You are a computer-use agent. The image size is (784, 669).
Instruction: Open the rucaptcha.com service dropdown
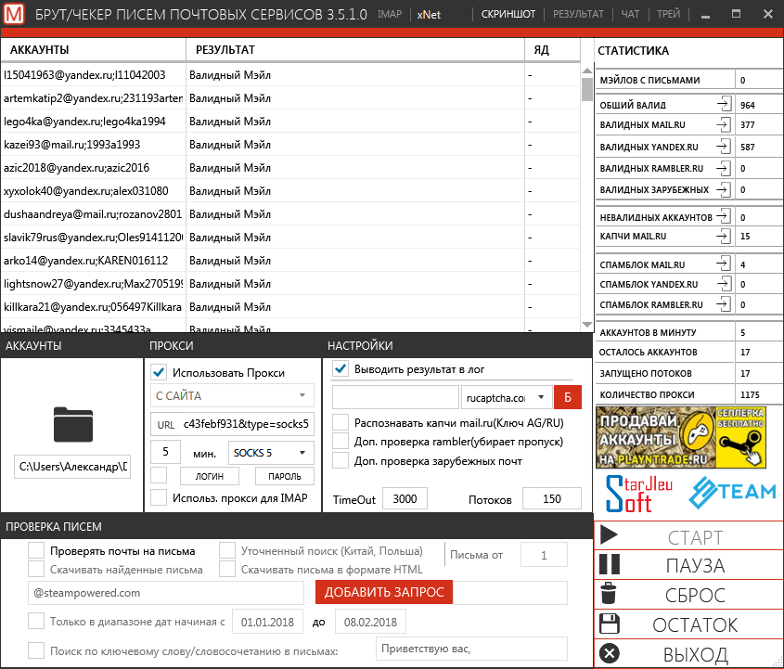506,397
